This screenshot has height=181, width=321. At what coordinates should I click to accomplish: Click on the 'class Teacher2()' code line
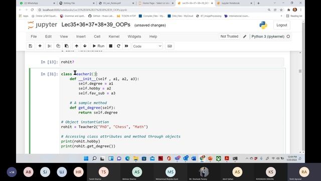[x=79, y=74]
